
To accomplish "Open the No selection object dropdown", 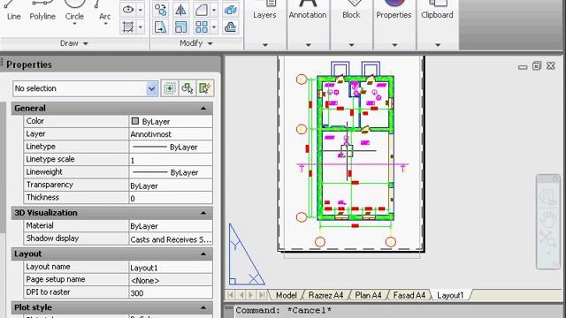I will coord(151,88).
